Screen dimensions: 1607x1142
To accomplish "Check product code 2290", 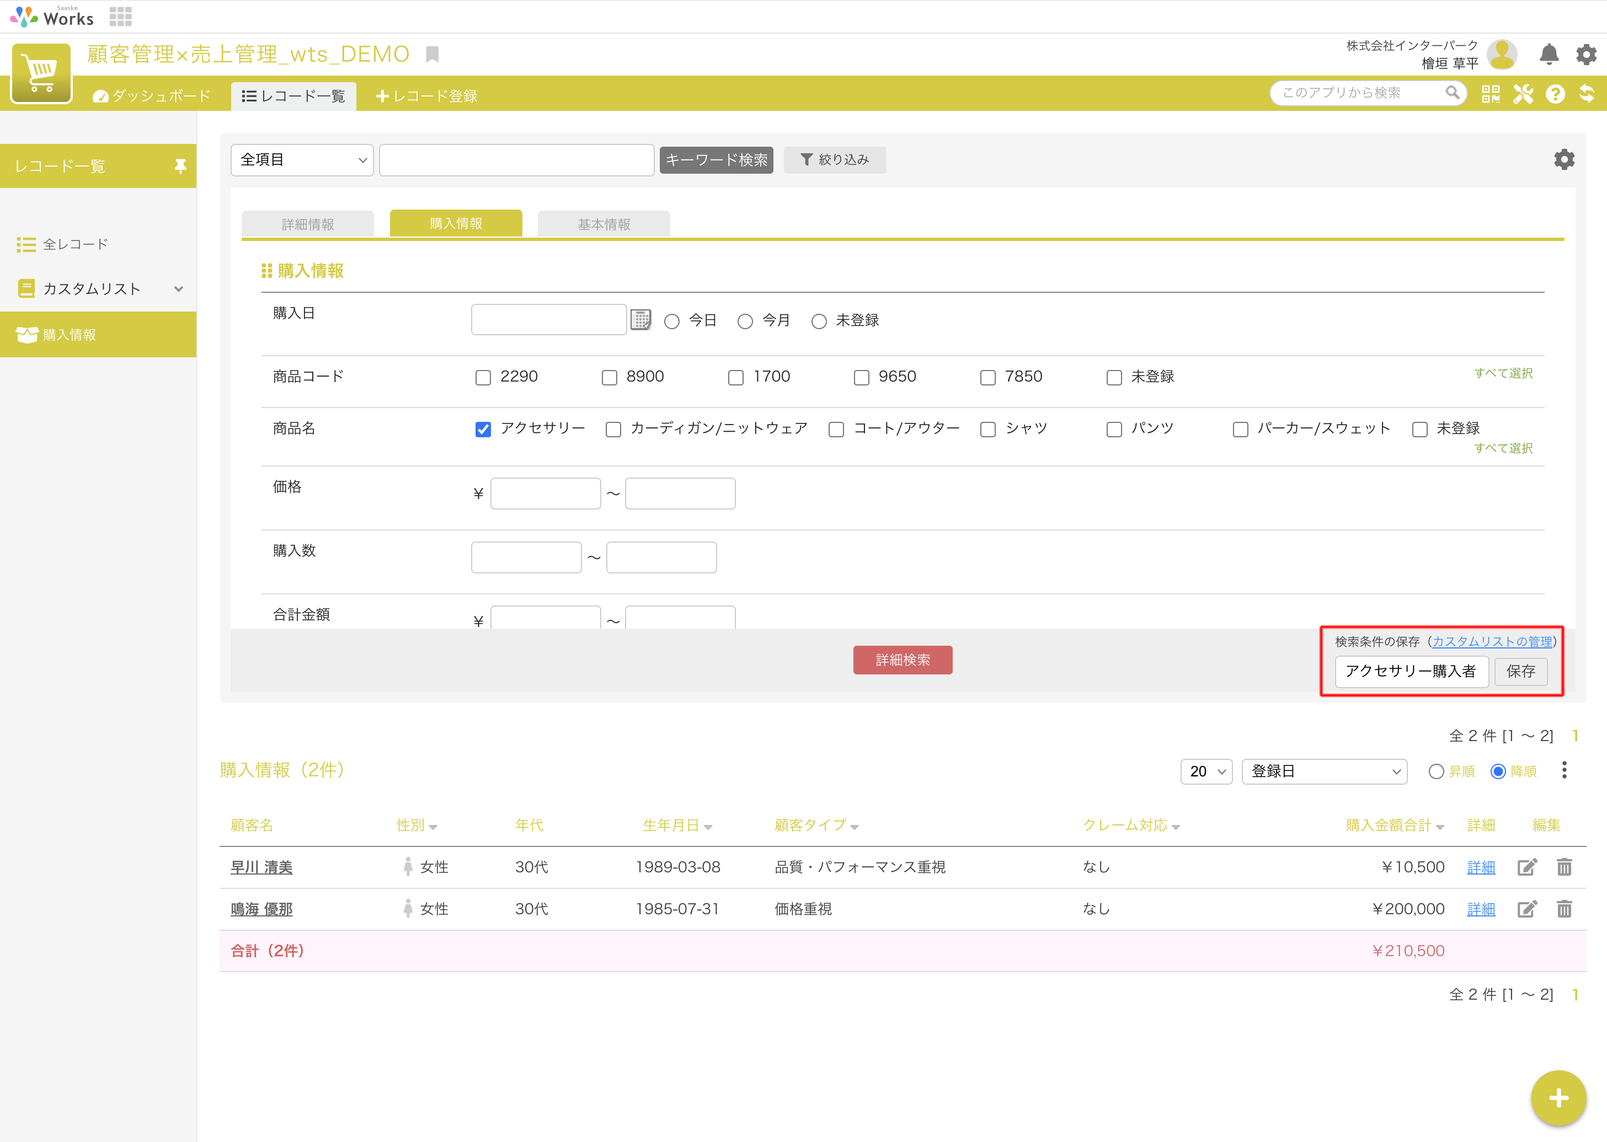I will [x=483, y=378].
